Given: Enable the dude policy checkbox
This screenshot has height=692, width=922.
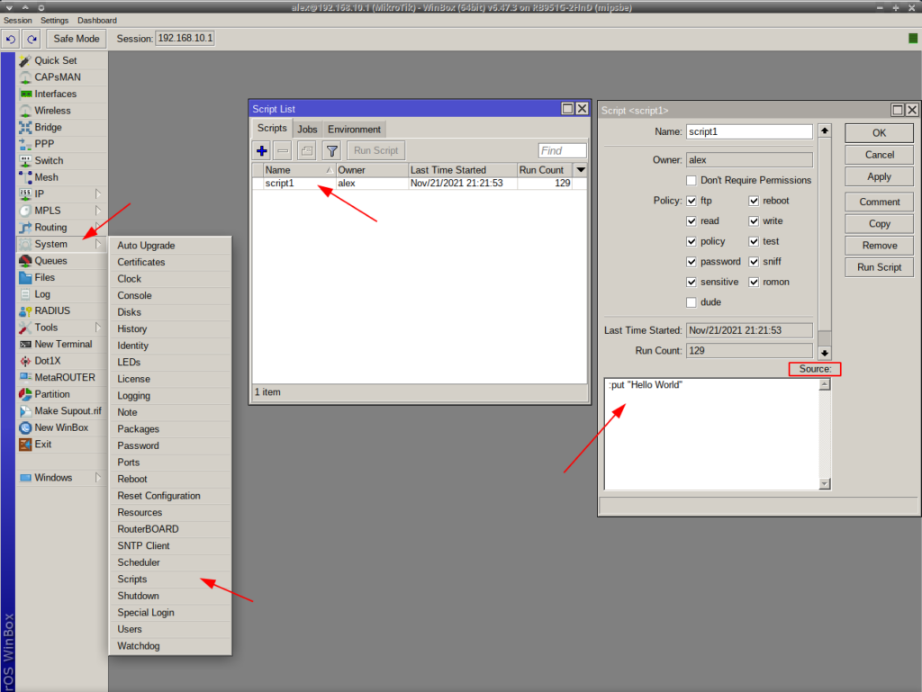Looking at the screenshot, I should (x=691, y=302).
